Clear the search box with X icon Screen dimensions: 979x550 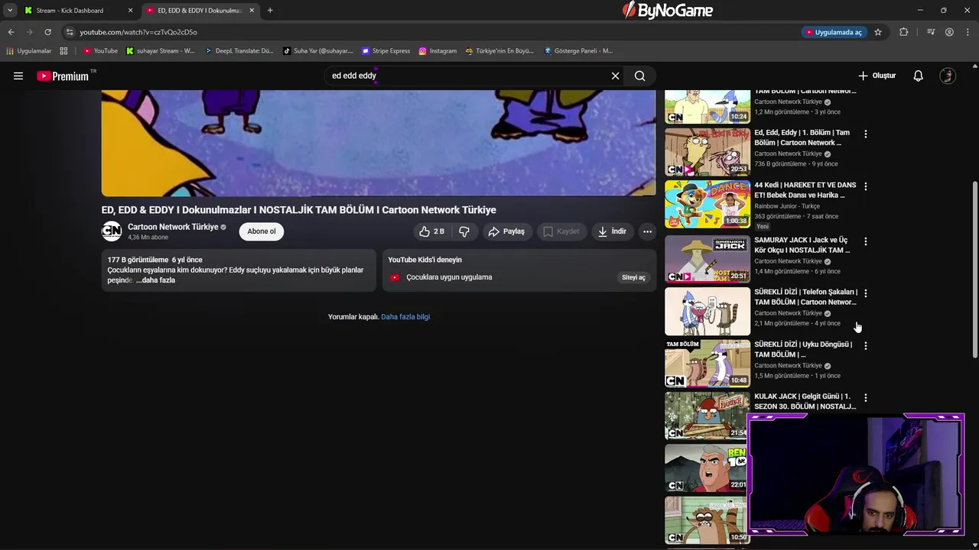(x=615, y=76)
